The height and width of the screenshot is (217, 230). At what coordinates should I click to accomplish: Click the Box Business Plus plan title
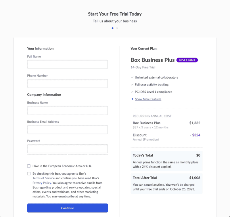click(152, 60)
